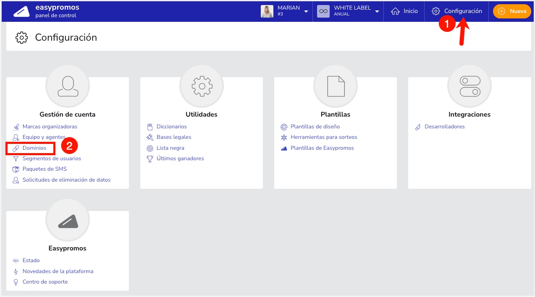Click the Gestión de cuenta user circle icon
535x297 pixels.
click(x=67, y=87)
